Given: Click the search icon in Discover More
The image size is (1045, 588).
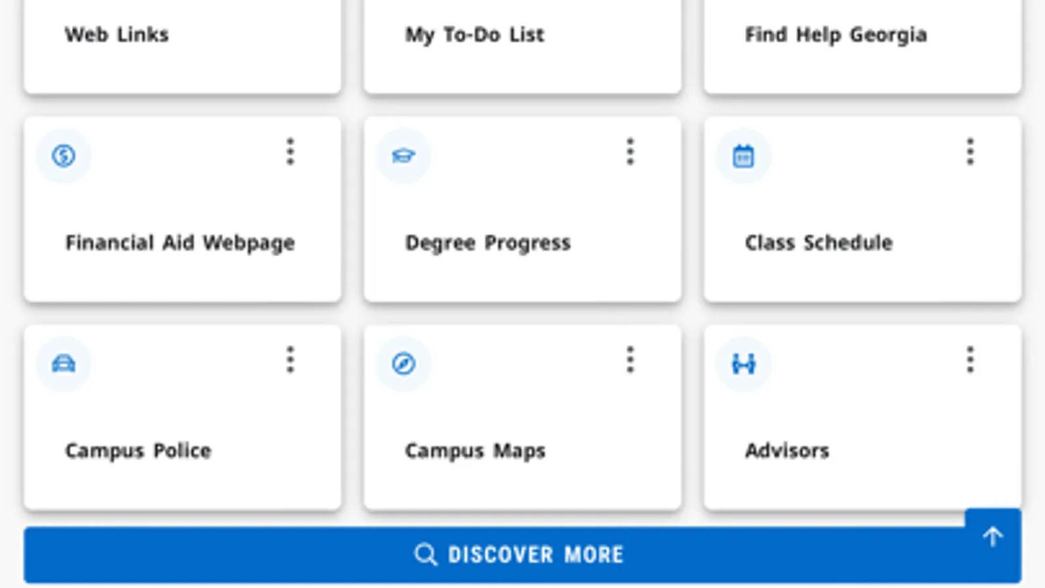Looking at the screenshot, I should 425,554.
